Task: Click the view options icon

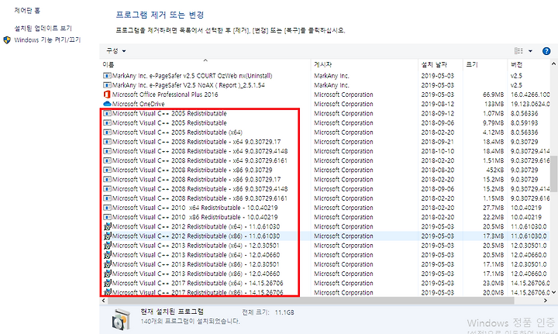Action: pos(518,51)
